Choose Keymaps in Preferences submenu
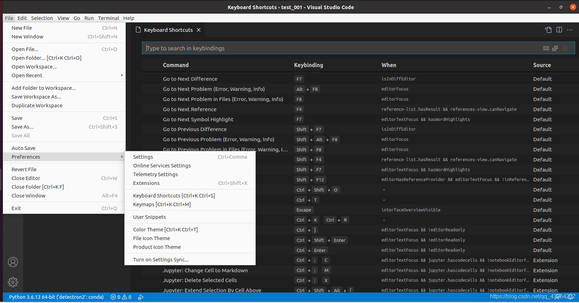 (190, 204)
